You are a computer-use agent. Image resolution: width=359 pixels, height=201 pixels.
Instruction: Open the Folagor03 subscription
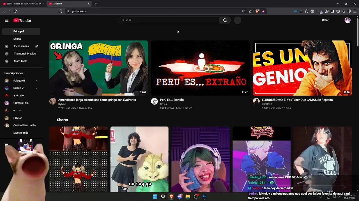21,81
